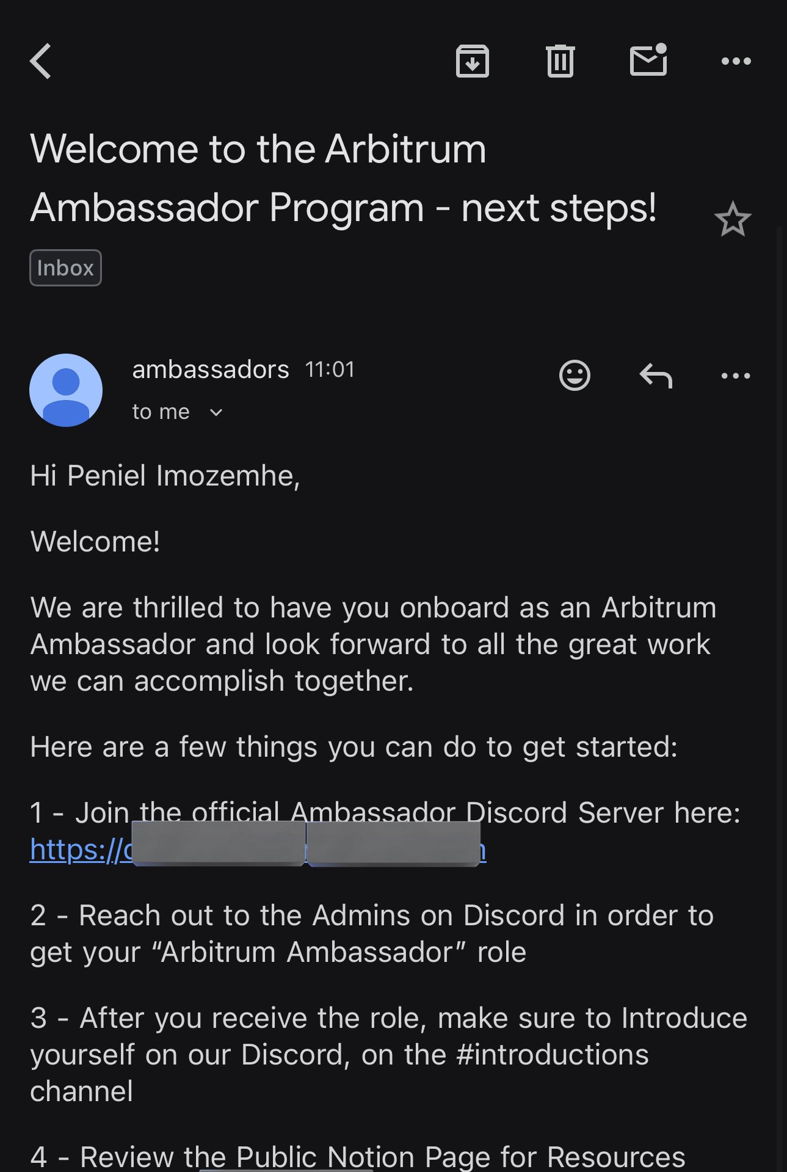Screen dimensions: 787x1172
Task: Go back using the back arrow
Action: click(41, 62)
